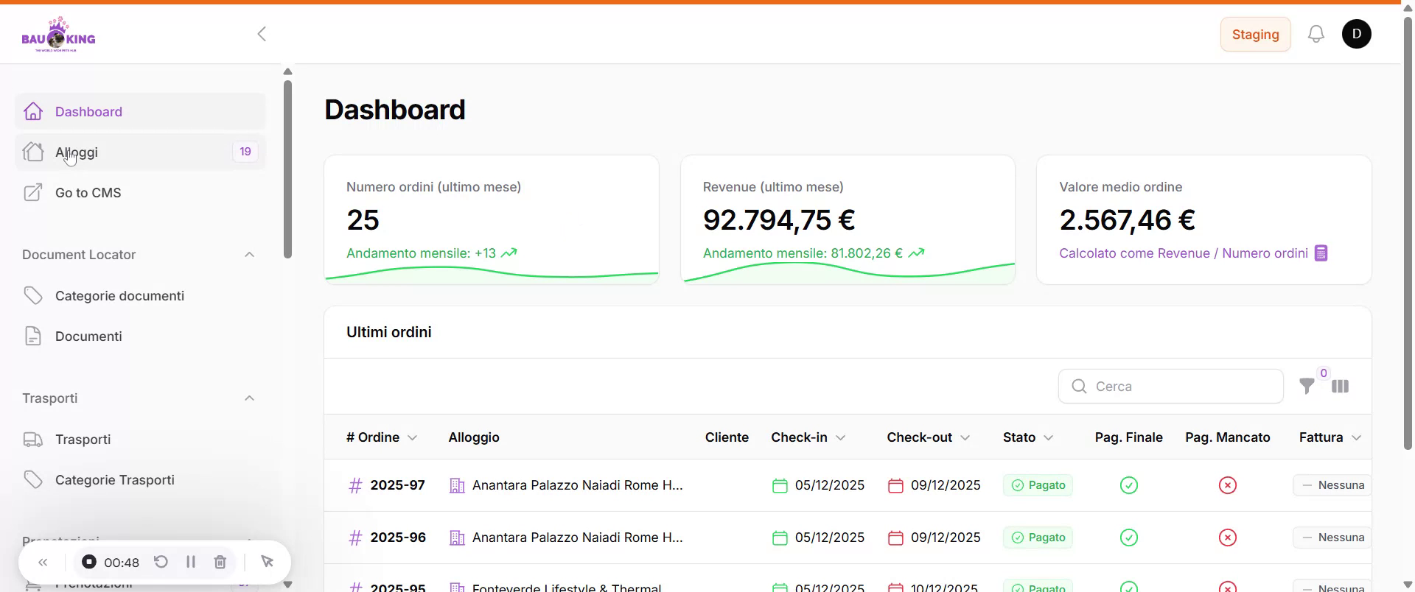Collapse the sidebar with the back chevron
The width and height of the screenshot is (1415, 592).
click(262, 34)
